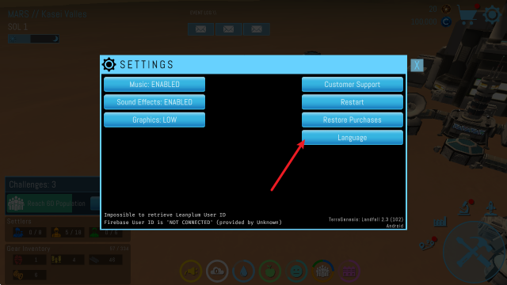This screenshot has width=507, height=285.
Task: Change the Graphics: LOW quality setting
Action: point(154,120)
